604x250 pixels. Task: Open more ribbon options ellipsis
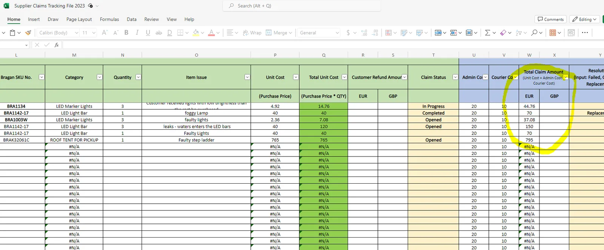point(585,33)
